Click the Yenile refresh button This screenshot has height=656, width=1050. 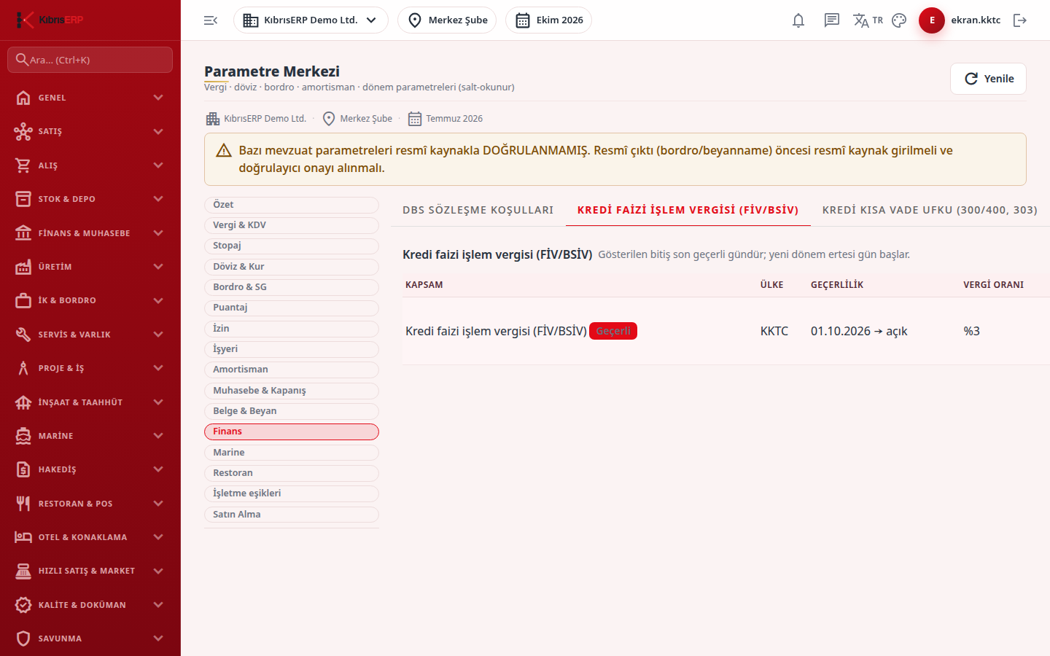point(988,79)
